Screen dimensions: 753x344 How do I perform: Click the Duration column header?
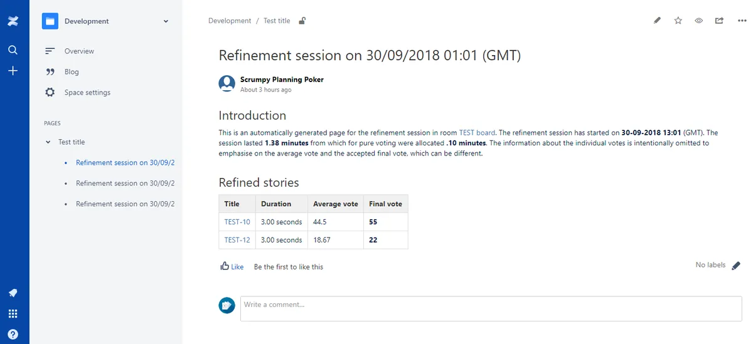point(281,204)
